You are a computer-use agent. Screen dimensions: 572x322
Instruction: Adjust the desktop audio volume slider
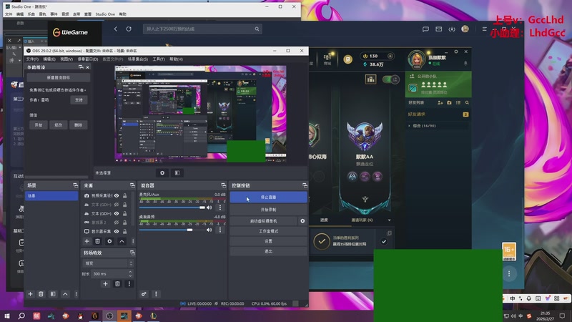point(172,230)
